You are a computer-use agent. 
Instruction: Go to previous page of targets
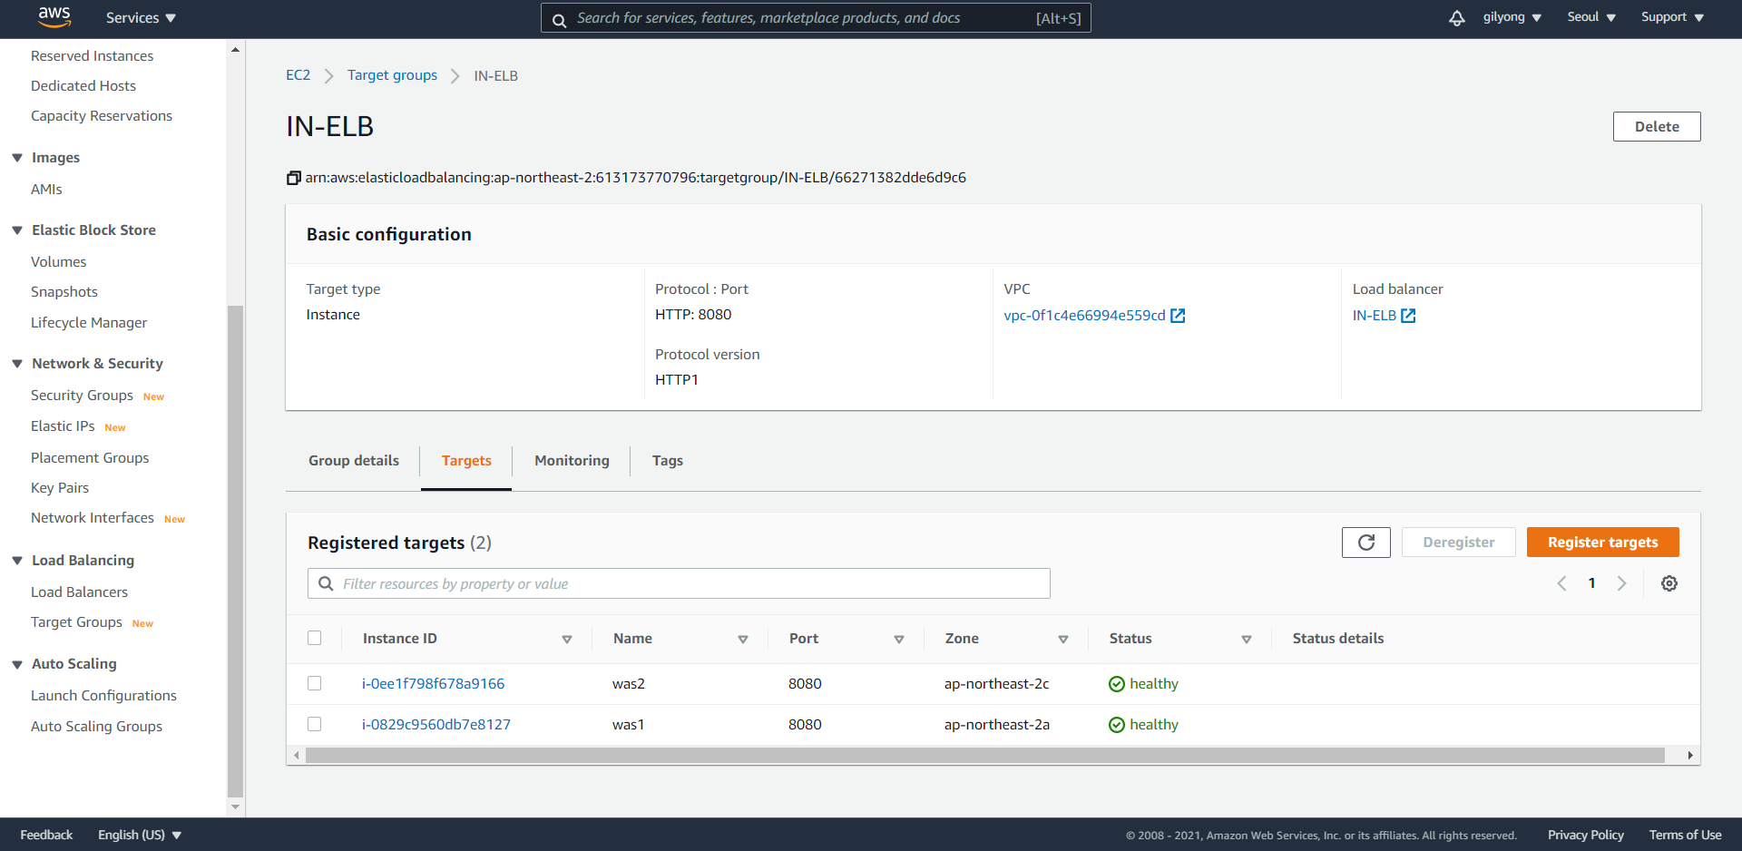click(1561, 583)
